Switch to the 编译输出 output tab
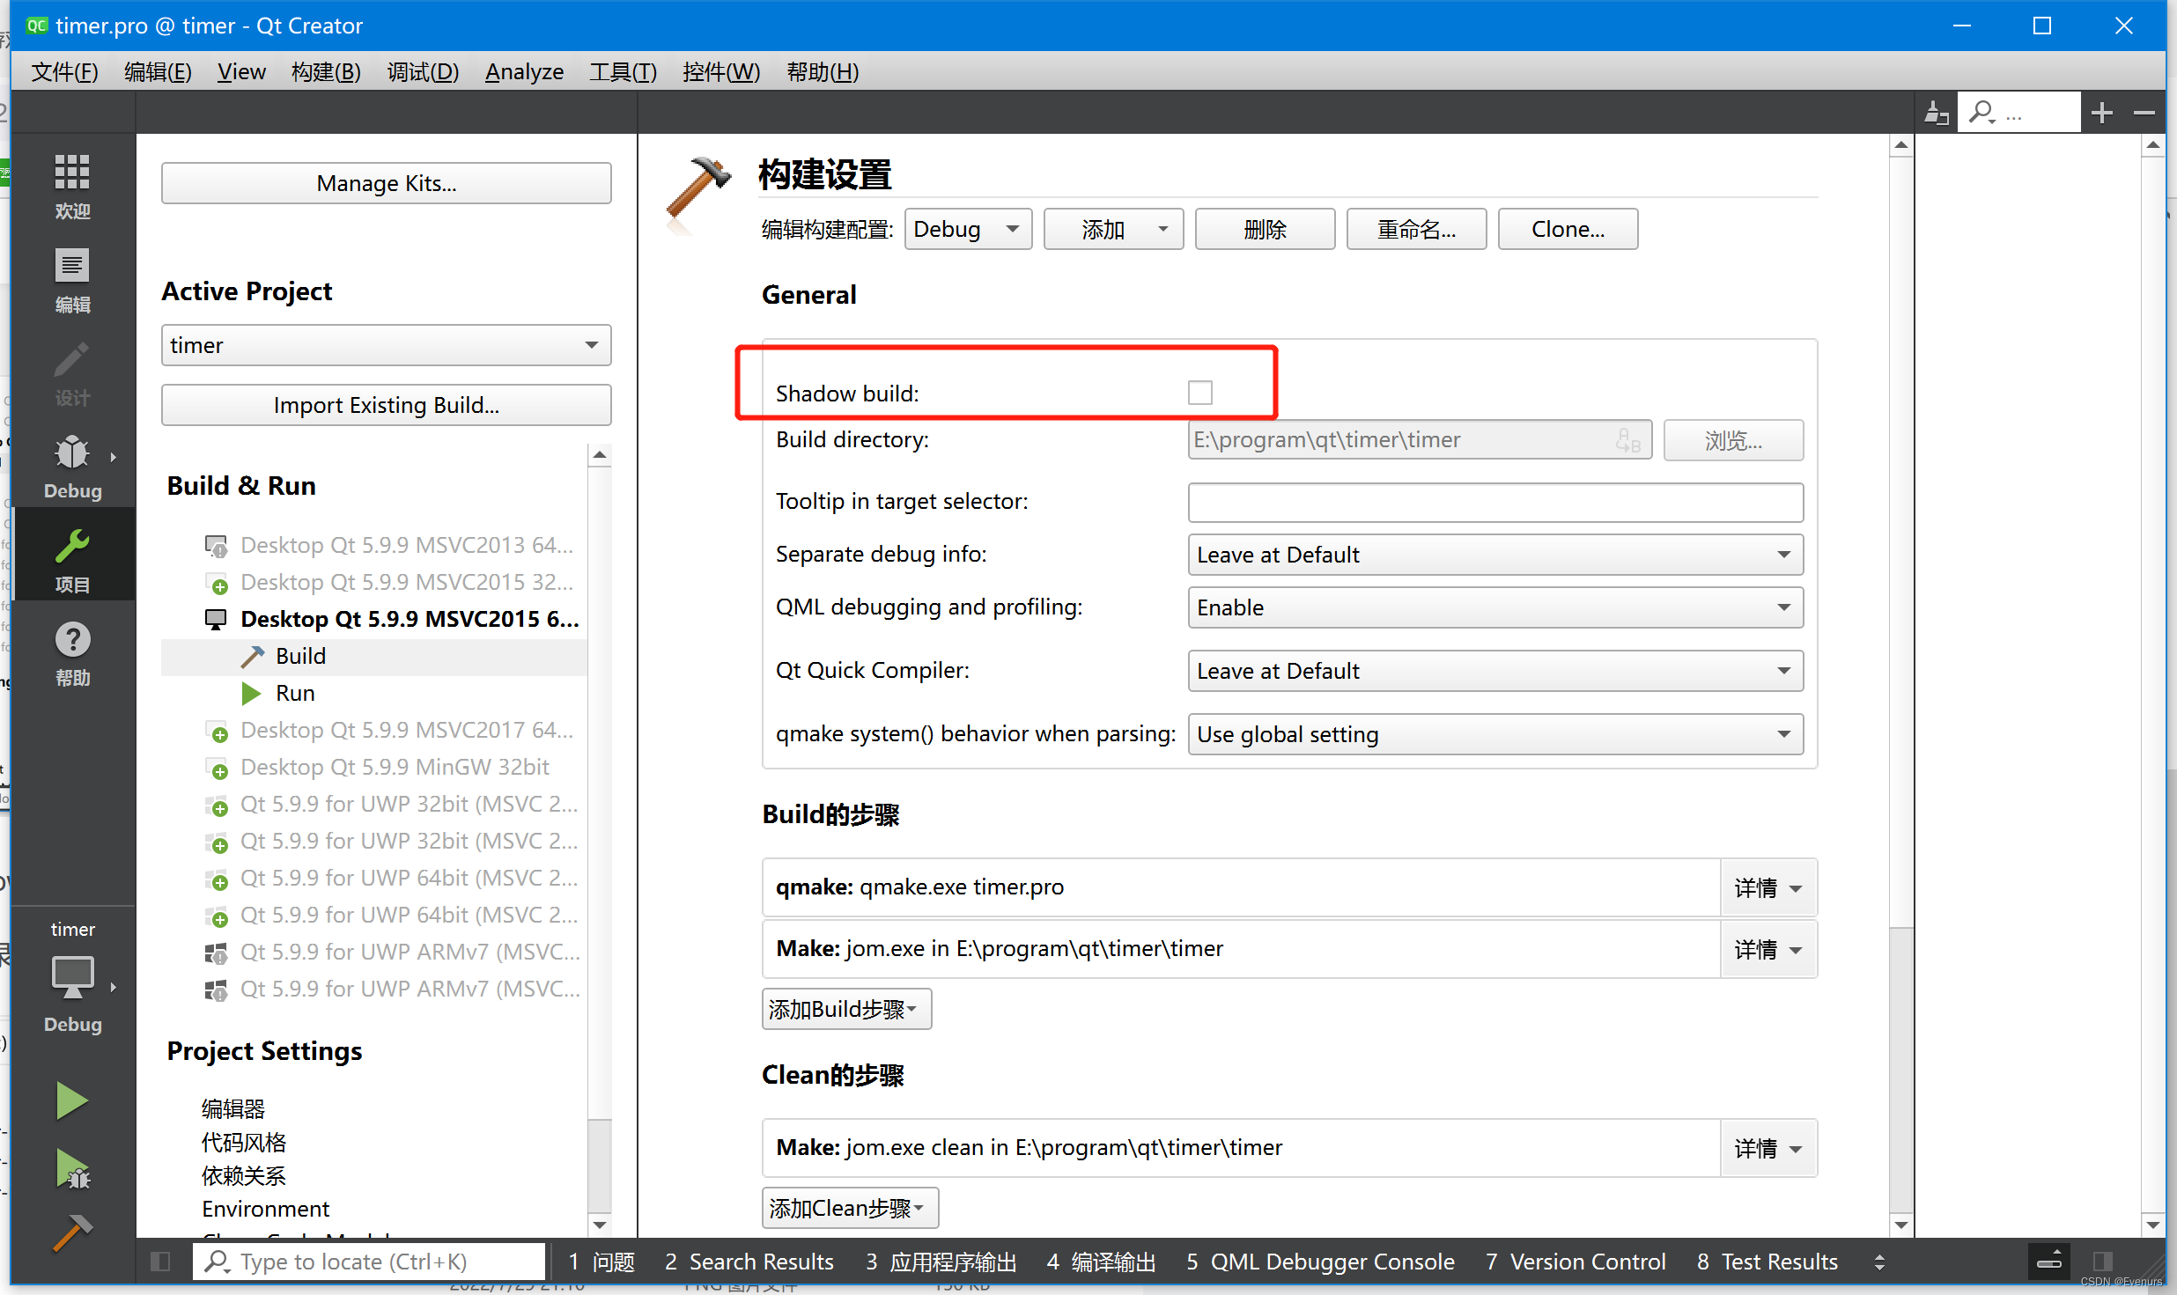The image size is (2177, 1295). [1099, 1261]
